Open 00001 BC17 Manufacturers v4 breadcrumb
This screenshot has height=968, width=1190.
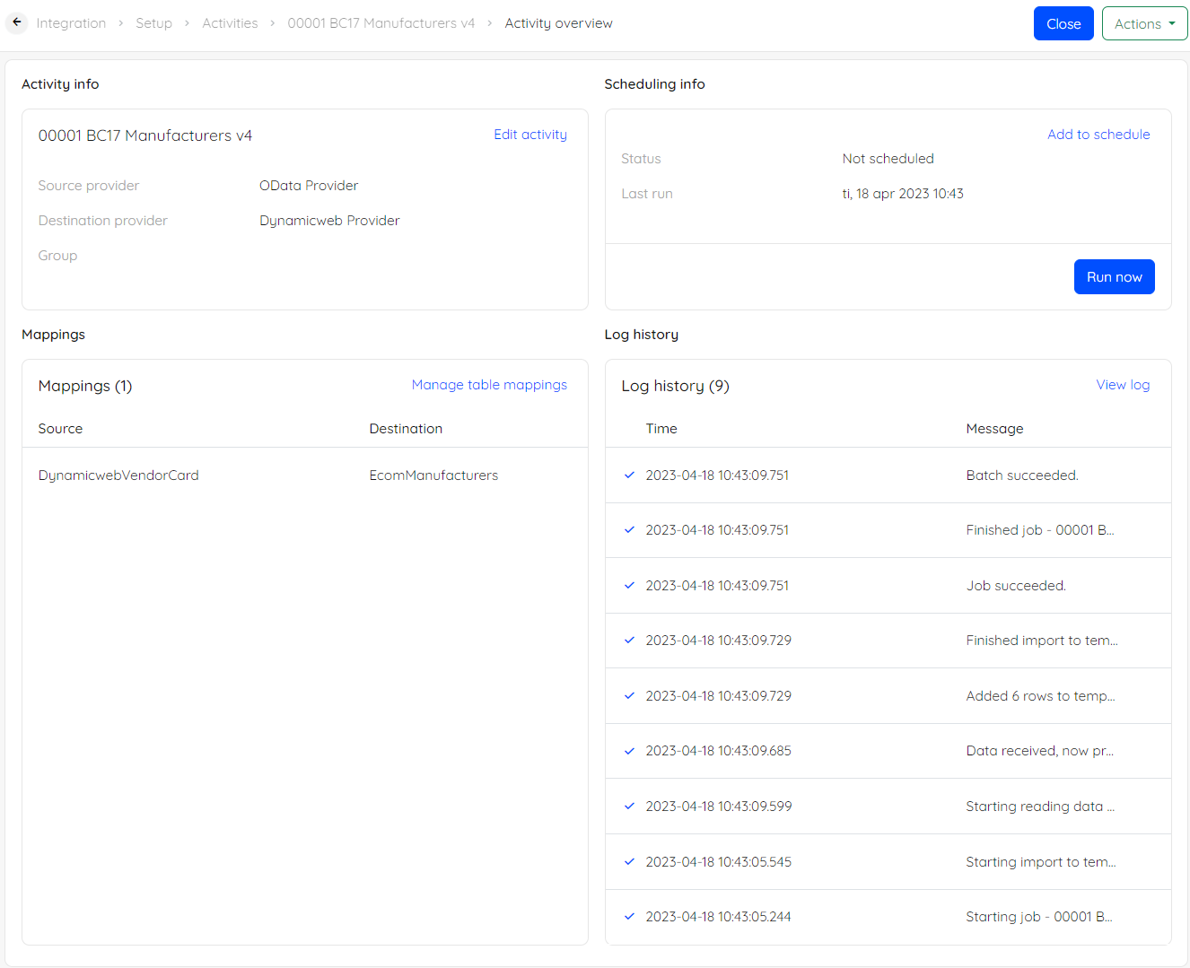coord(381,23)
